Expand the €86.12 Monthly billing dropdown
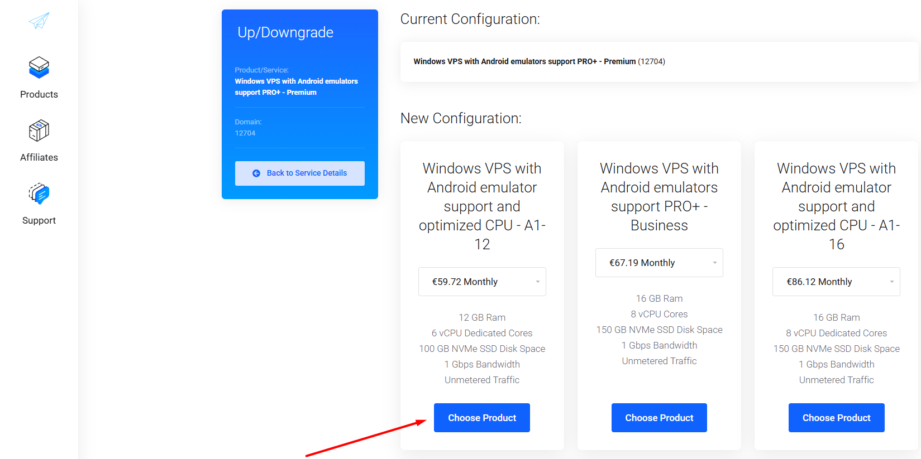This screenshot has width=921, height=459. 836,282
